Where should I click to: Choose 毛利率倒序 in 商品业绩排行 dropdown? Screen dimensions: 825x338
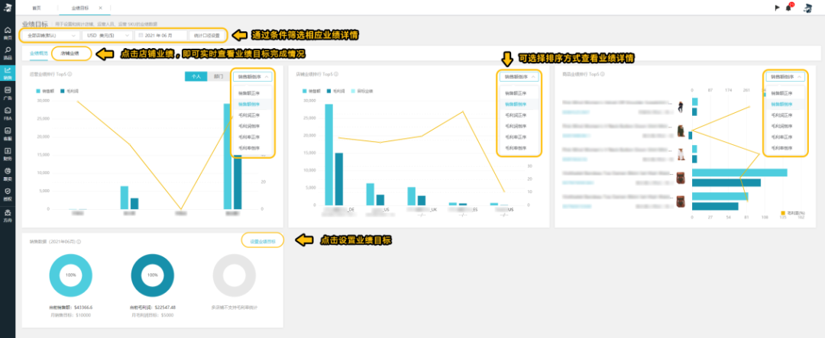pos(785,148)
